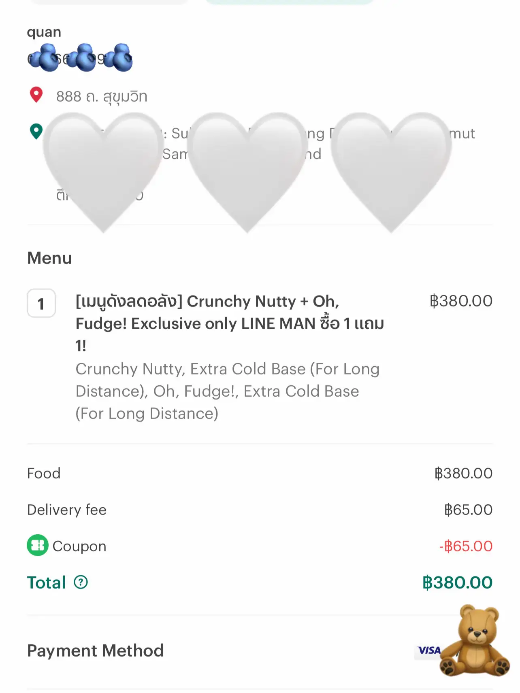Click the quantity box showing 1
The image size is (520, 693).
[x=41, y=303]
